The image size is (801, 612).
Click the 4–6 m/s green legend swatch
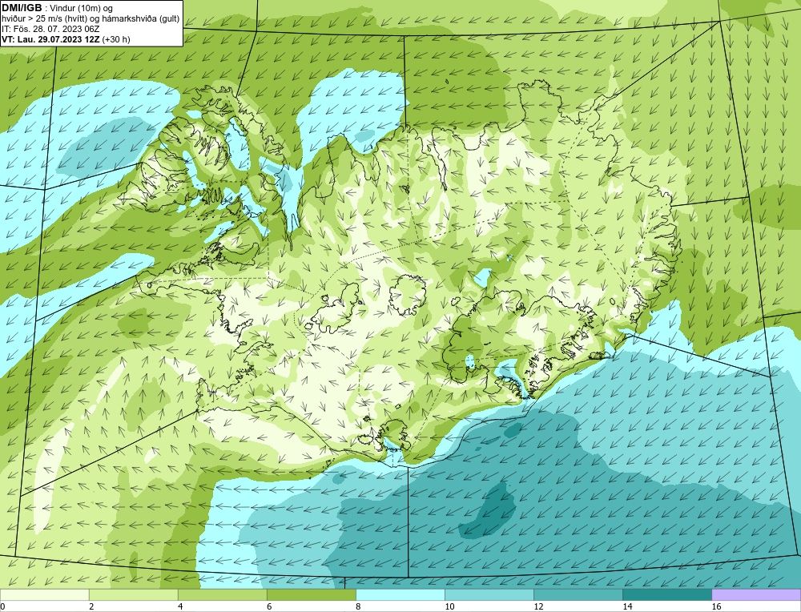point(222,594)
